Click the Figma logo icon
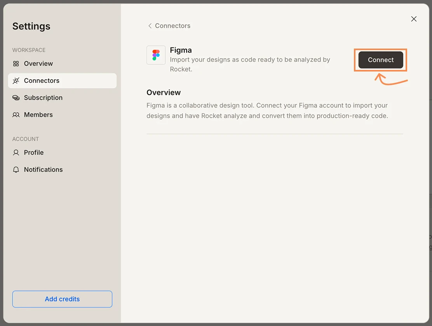432x326 pixels. [156, 55]
